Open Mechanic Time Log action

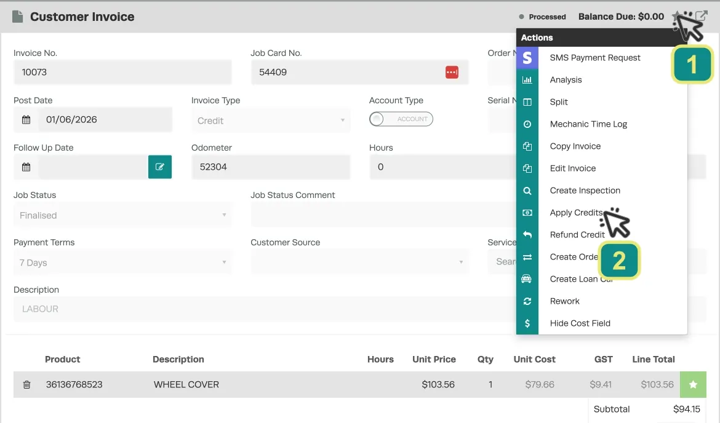tap(588, 124)
